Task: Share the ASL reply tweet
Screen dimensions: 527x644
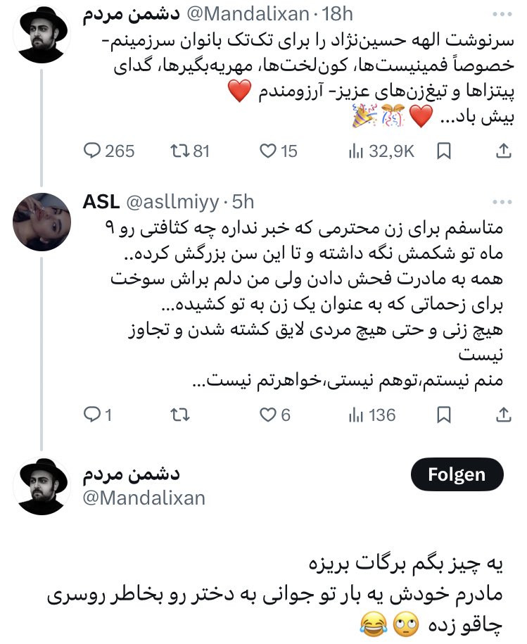Action: pos(504,415)
